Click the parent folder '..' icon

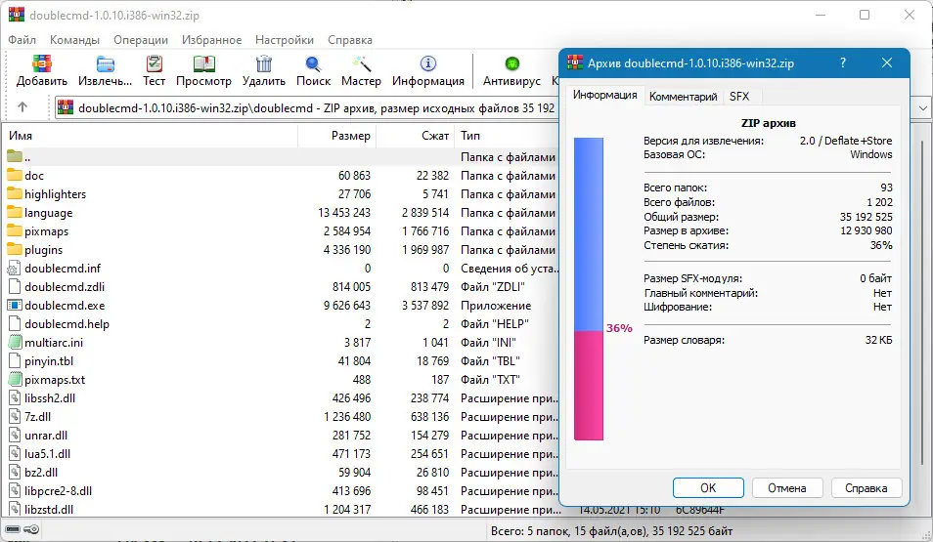click(15, 157)
